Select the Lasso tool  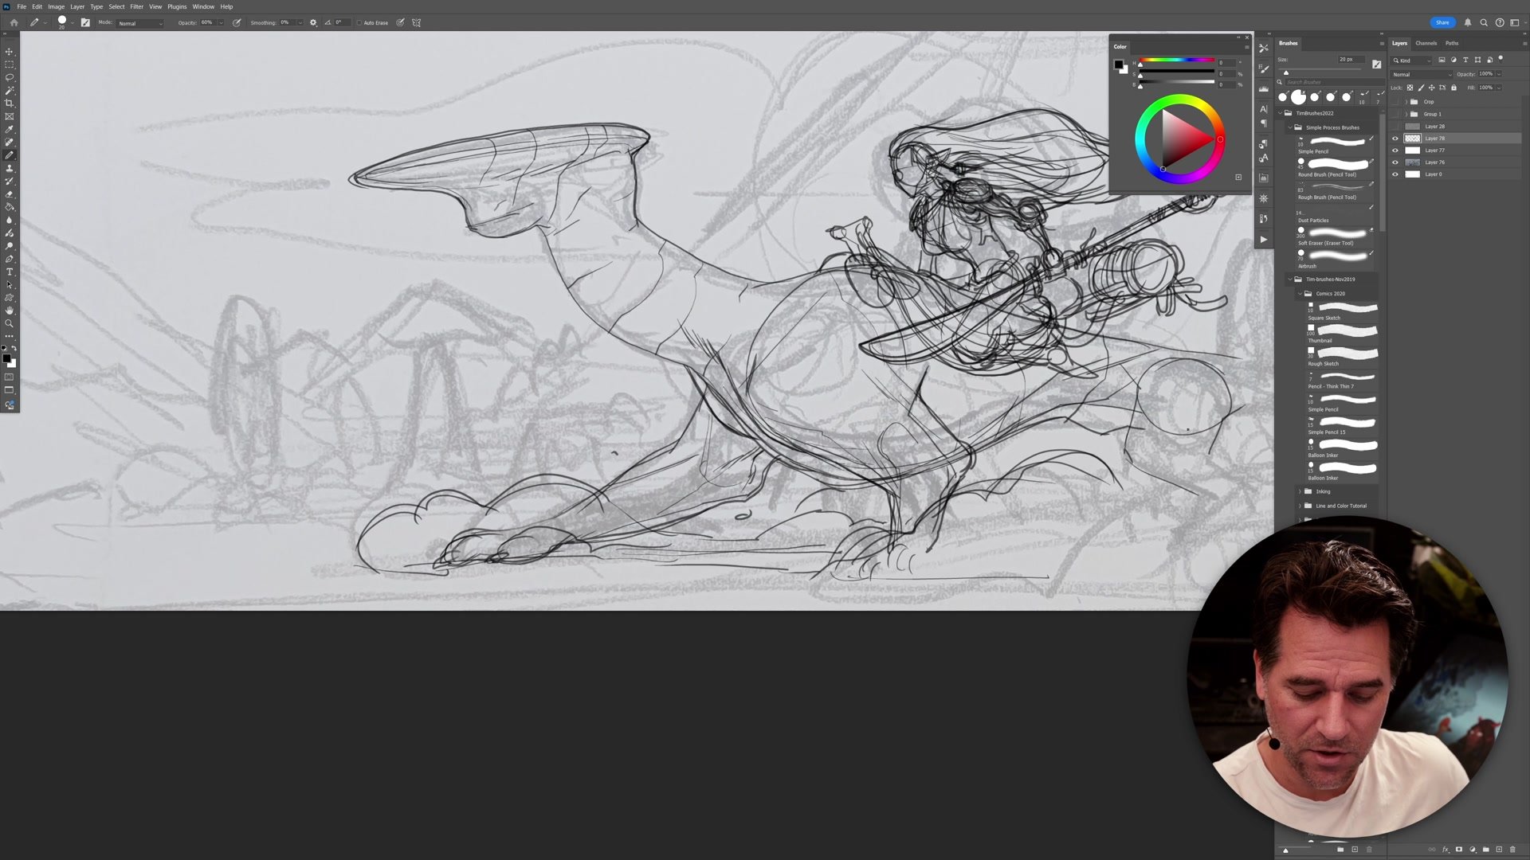point(10,77)
